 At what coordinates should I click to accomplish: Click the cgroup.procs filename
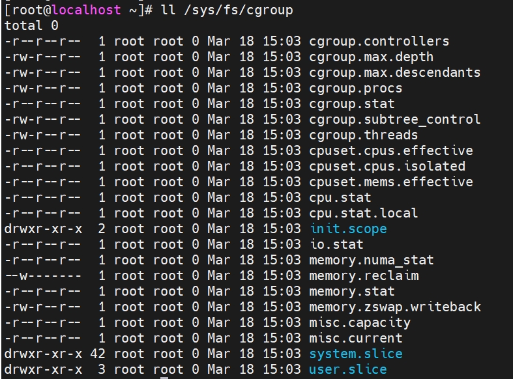[356, 89]
